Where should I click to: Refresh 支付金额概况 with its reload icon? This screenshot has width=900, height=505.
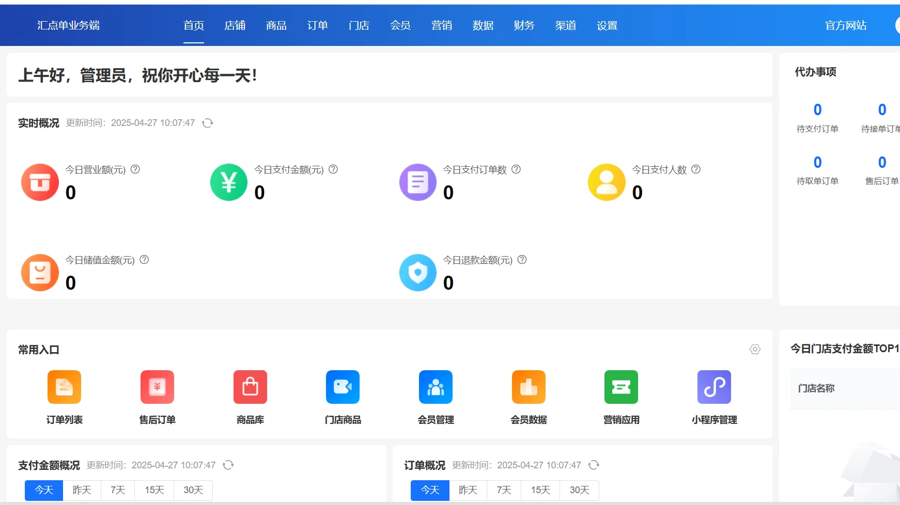[228, 465]
